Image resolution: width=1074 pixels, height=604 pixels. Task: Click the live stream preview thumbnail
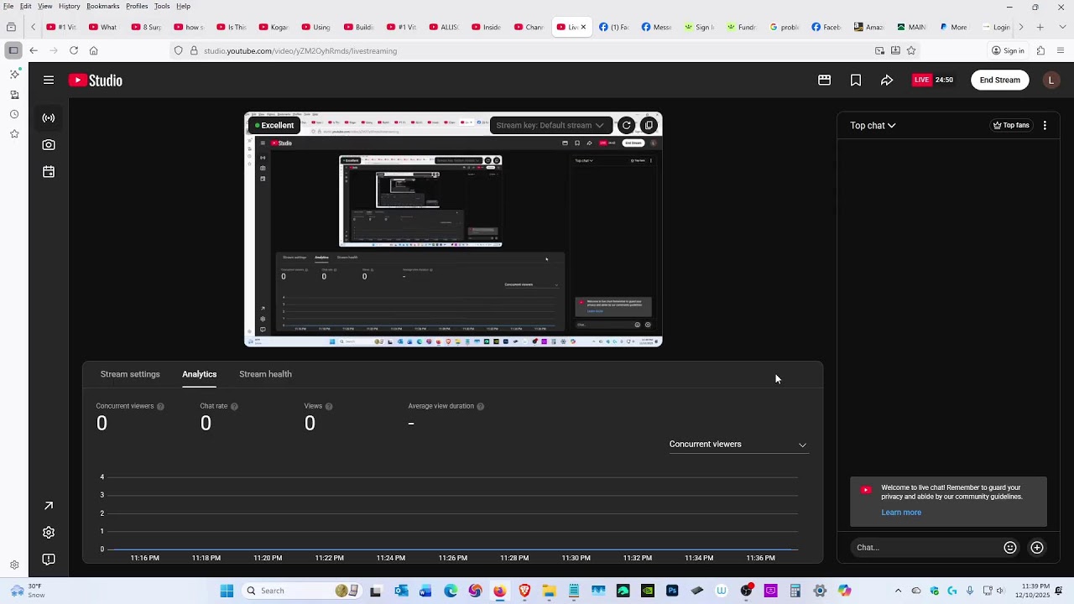(x=453, y=229)
